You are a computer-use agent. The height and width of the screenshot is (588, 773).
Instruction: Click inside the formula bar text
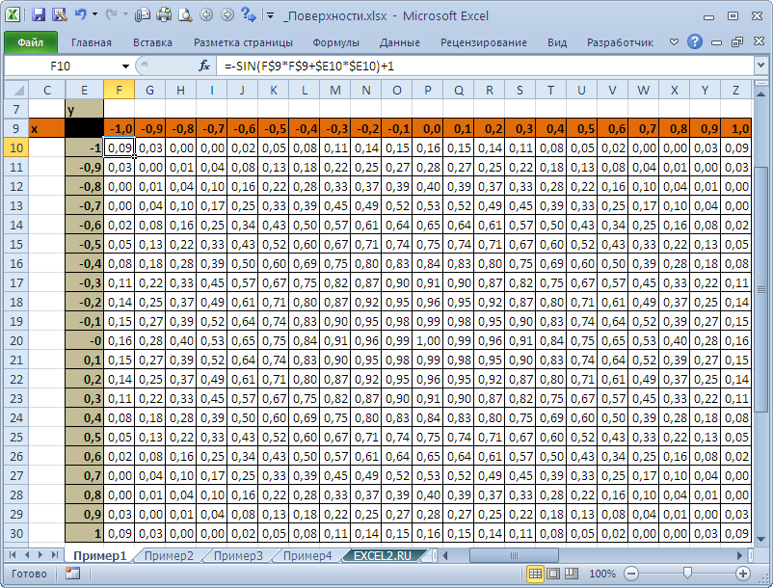[x=482, y=66]
